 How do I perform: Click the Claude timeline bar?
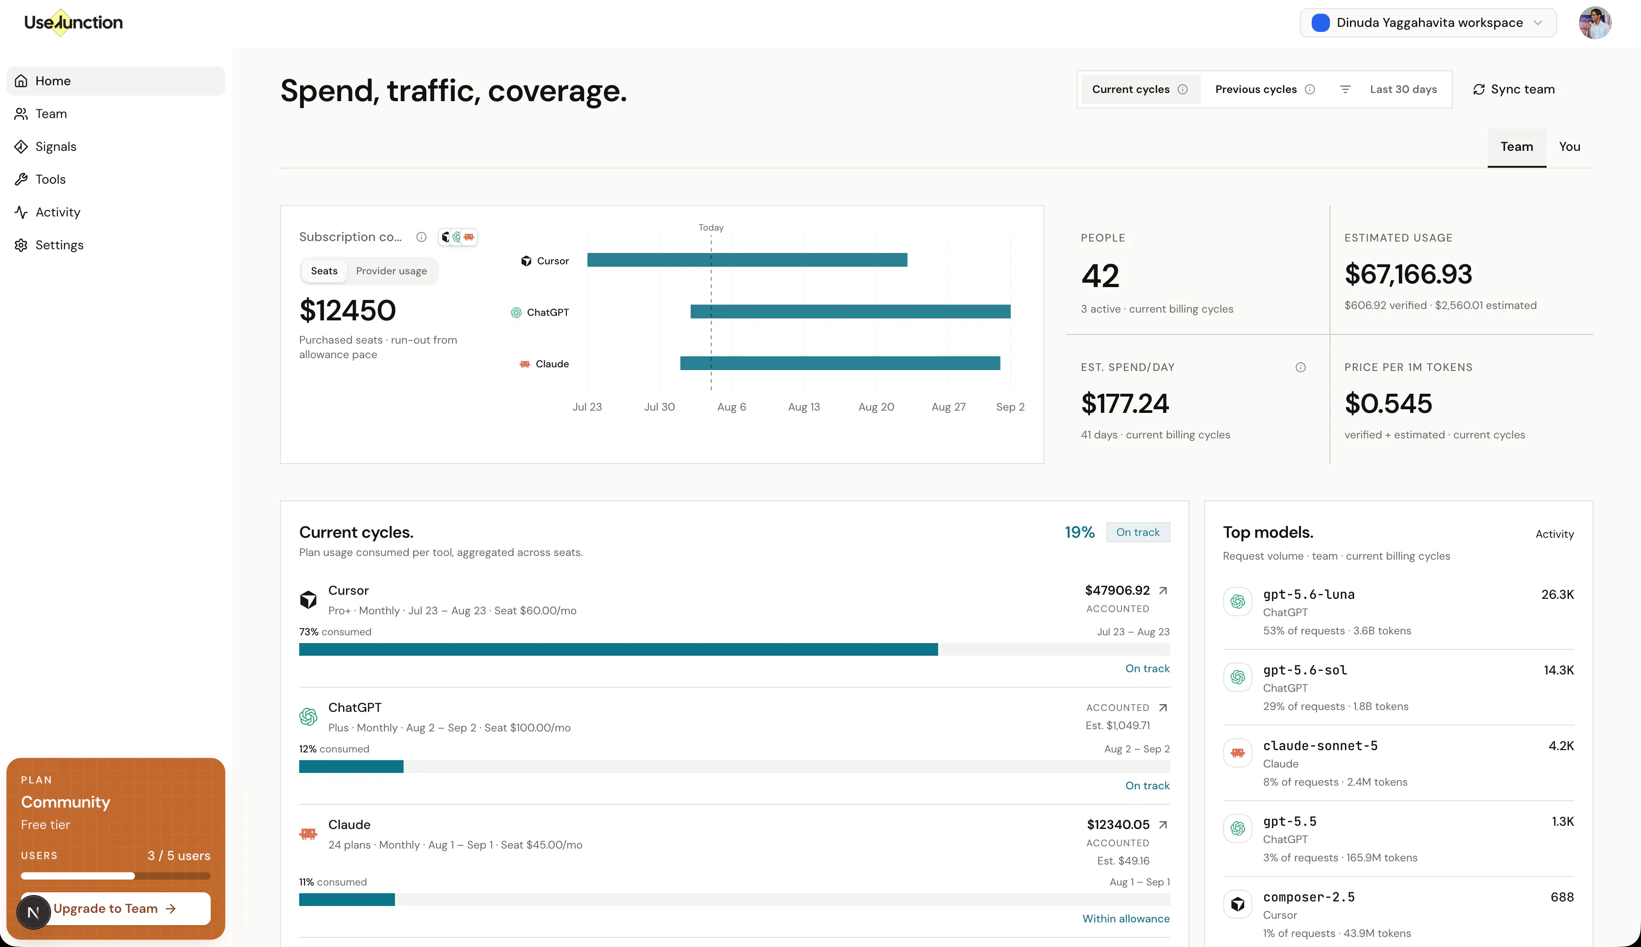pyautogui.click(x=840, y=363)
